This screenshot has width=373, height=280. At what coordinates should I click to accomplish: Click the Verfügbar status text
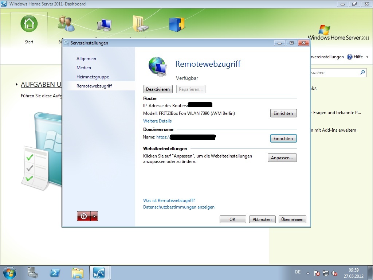[187, 78]
